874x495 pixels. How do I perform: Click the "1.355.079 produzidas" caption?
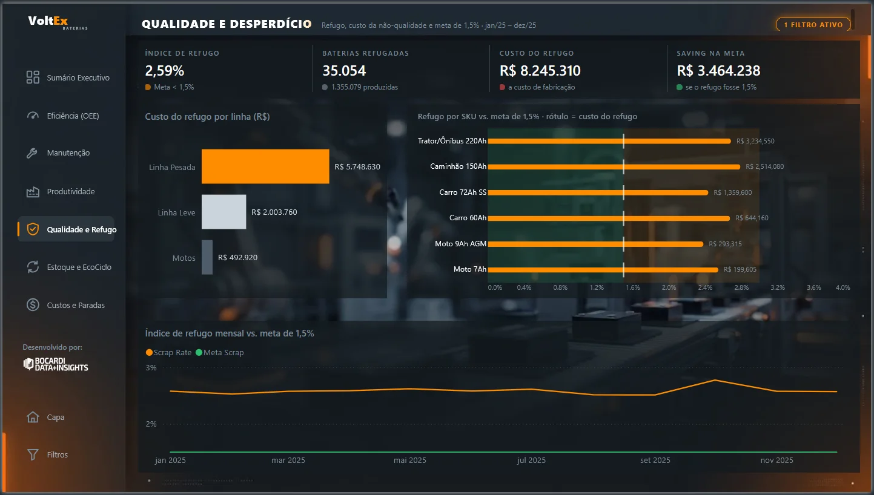click(365, 87)
